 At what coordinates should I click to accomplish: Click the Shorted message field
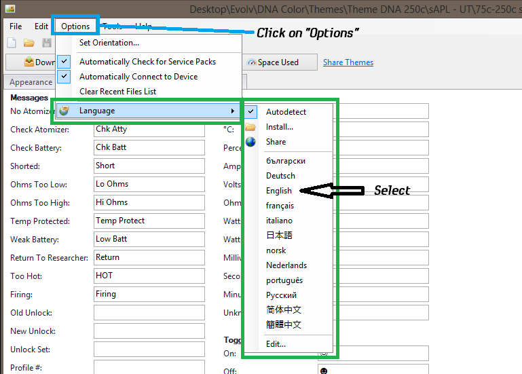click(x=149, y=166)
